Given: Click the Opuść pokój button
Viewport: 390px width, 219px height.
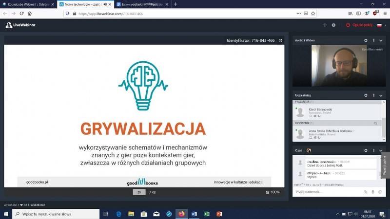Looking at the screenshot, I should click(358, 25).
